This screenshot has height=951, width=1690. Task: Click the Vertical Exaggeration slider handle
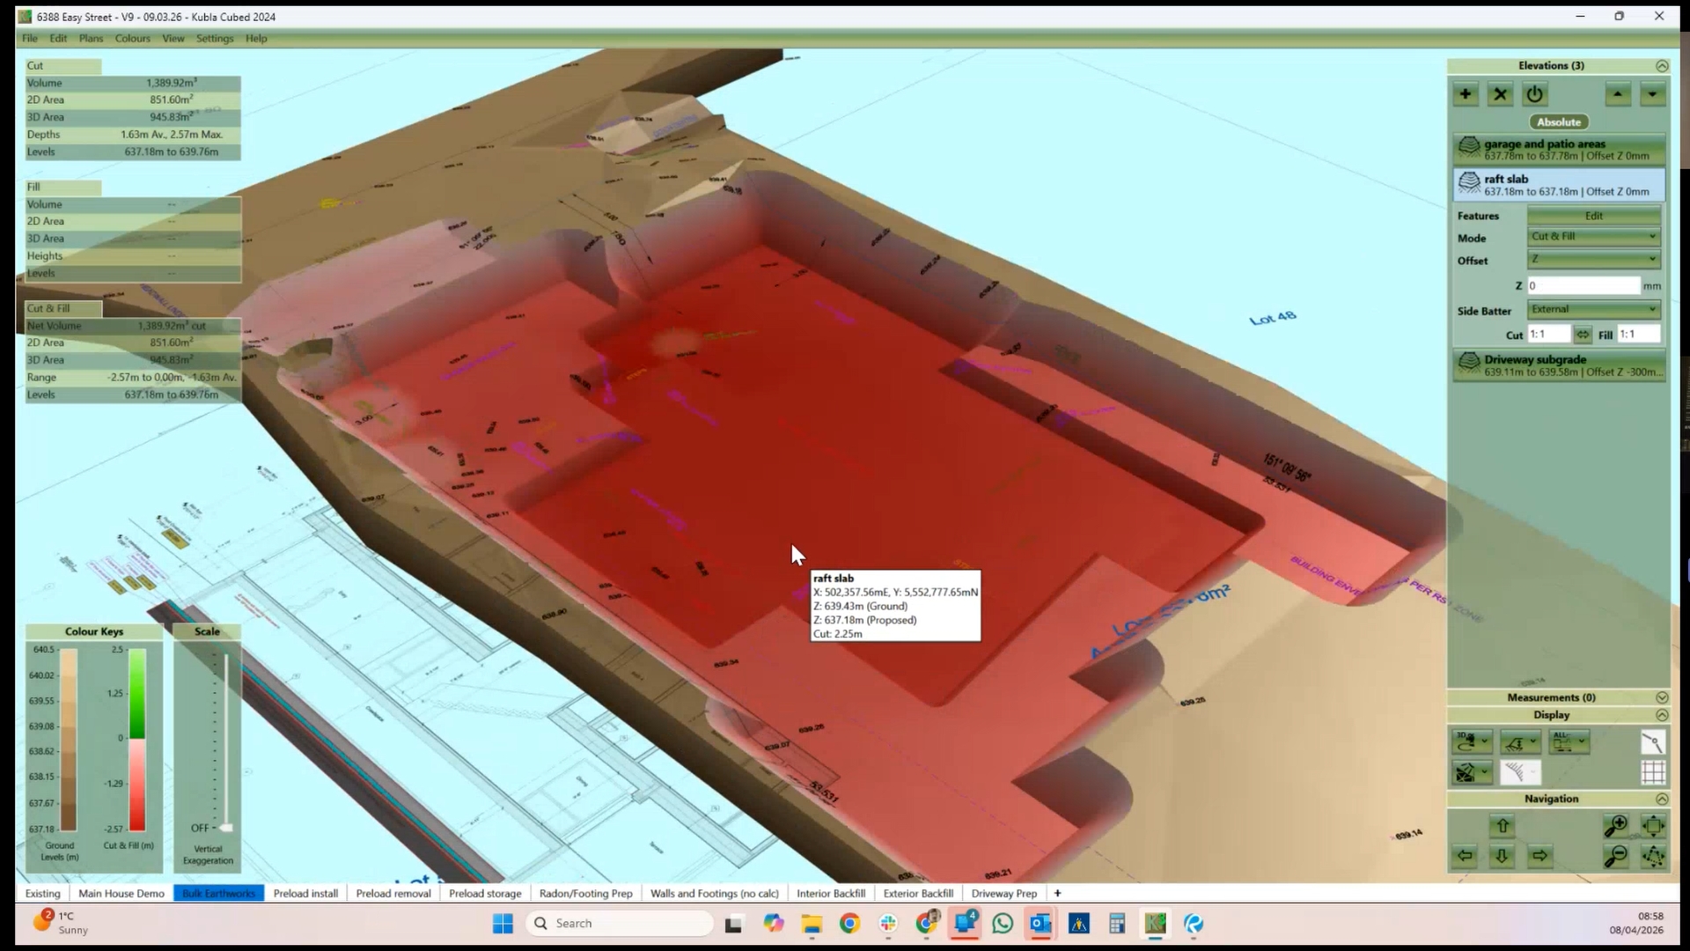[x=226, y=828]
